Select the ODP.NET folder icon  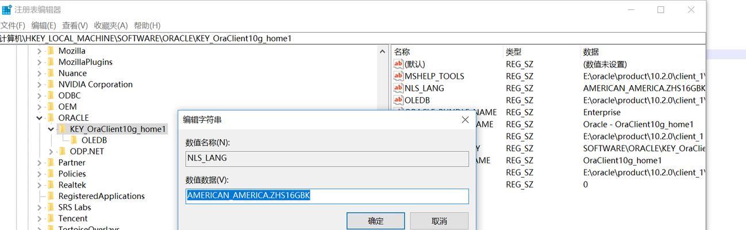62,151
